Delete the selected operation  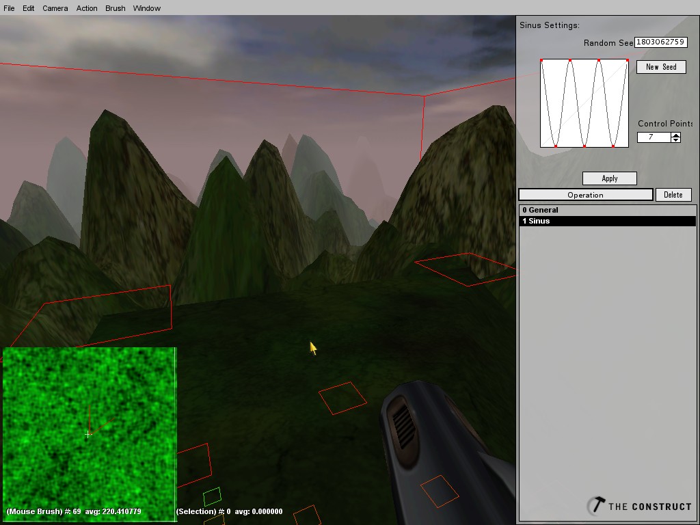[x=673, y=195]
